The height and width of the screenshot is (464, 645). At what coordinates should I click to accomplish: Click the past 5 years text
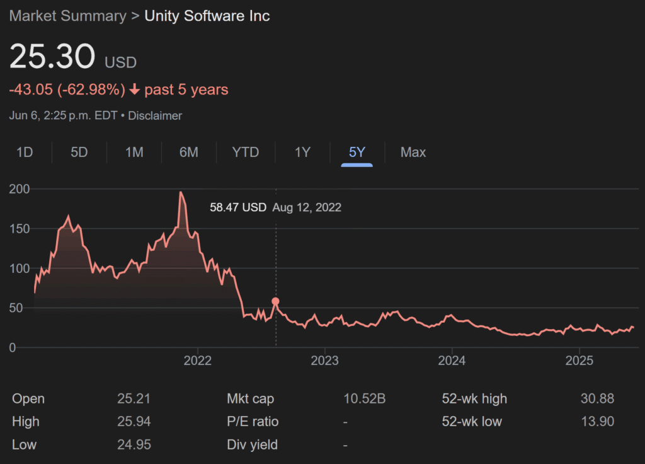click(186, 90)
